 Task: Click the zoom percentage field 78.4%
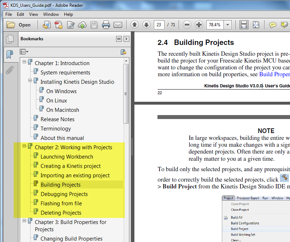(215, 24)
